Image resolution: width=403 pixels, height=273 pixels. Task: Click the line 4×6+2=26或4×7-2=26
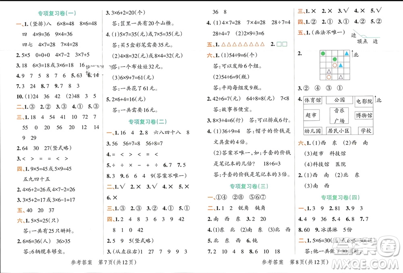point(49,190)
